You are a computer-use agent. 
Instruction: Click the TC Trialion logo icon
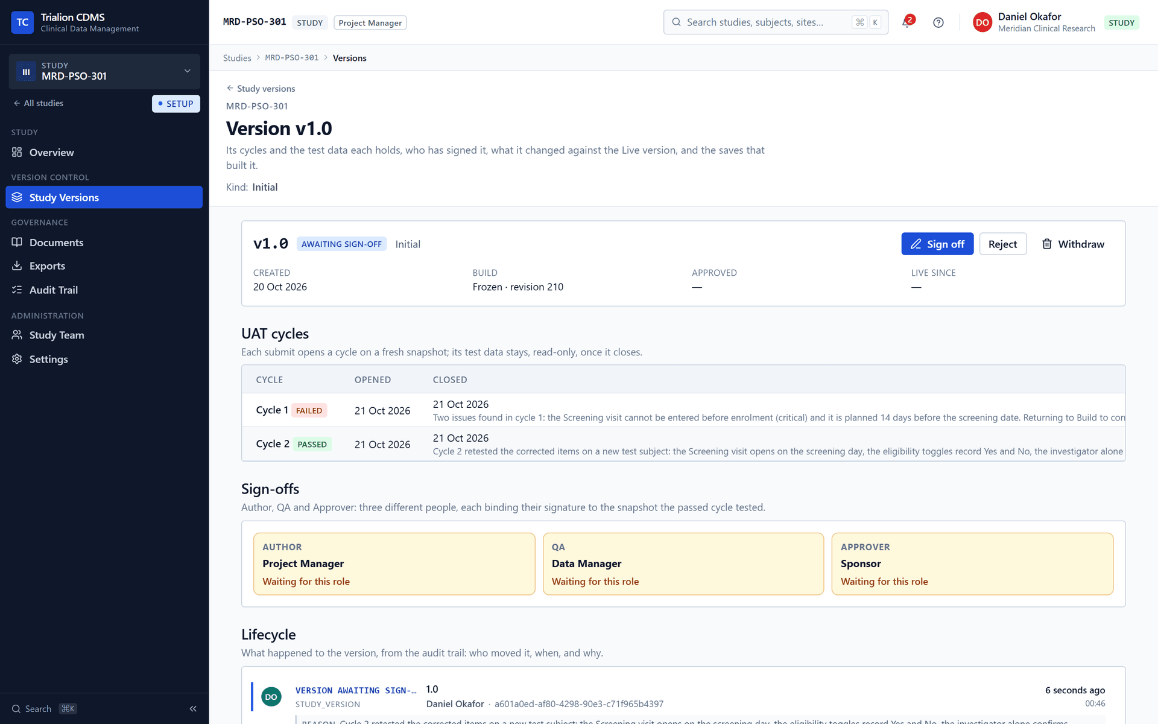point(22,22)
